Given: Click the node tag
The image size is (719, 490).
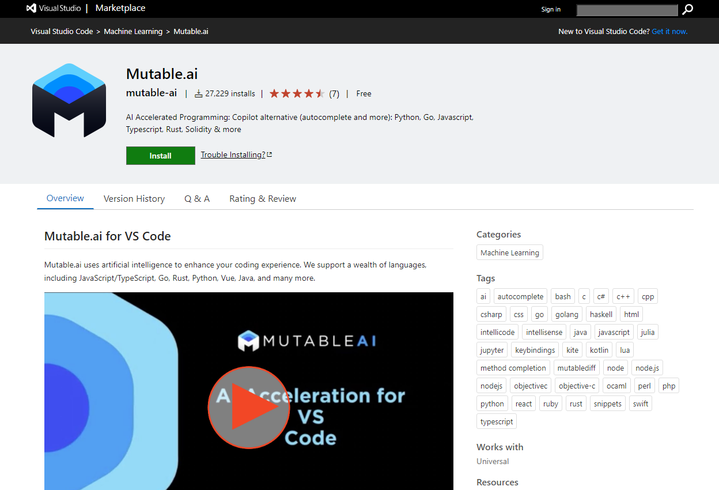Looking at the screenshot, I should click(x=615, y=368).
